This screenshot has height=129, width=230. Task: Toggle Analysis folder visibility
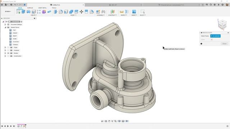pos(8,50)
